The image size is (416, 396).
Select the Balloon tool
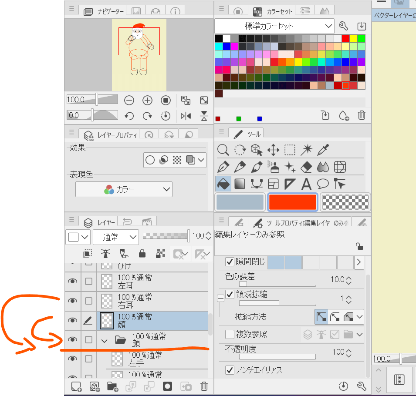323,184
